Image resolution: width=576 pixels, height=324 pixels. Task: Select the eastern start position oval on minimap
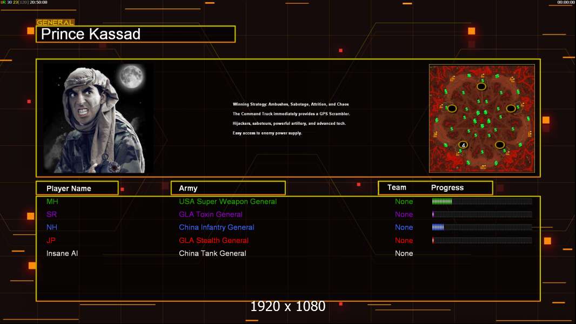click(511, 108)
